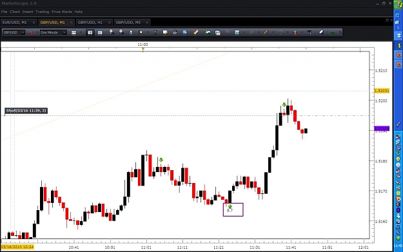Expand the marker tool dropdown arrow
Screen dimensions: 403x252
148,33
